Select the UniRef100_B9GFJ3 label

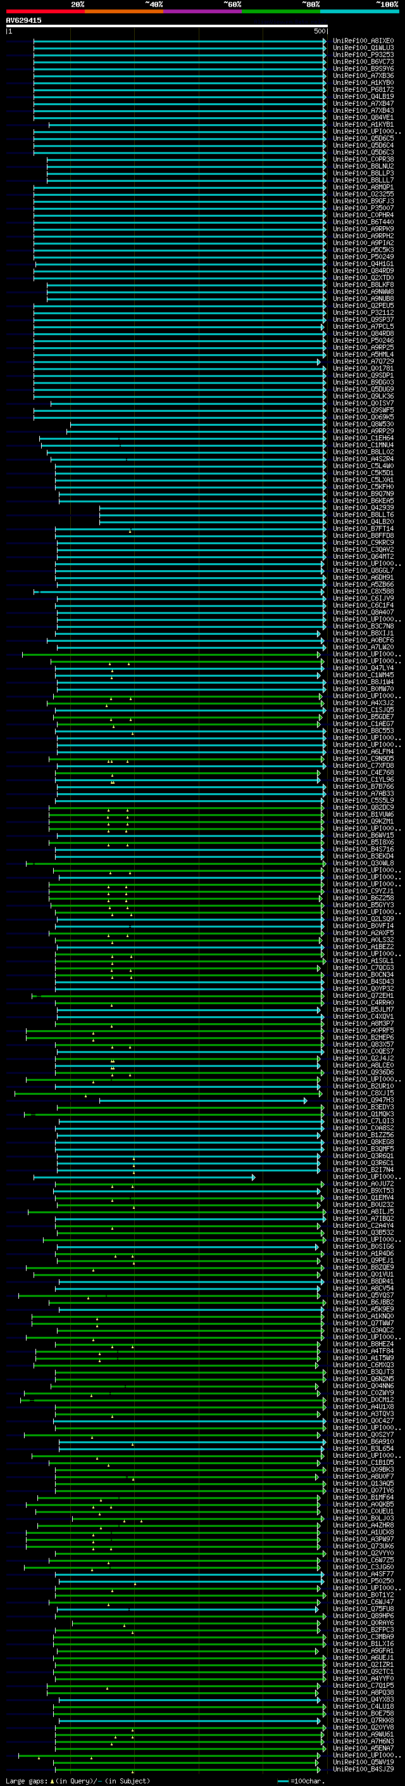(x=363, y=201)
